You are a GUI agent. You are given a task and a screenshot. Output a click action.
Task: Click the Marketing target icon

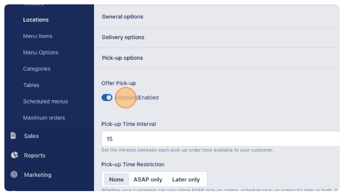pos(14,175)
